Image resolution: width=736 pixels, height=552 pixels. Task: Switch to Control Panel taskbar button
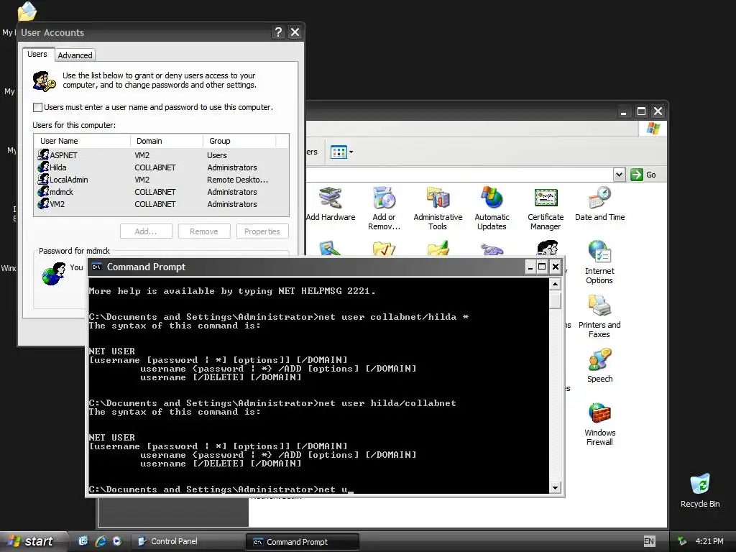187,541
